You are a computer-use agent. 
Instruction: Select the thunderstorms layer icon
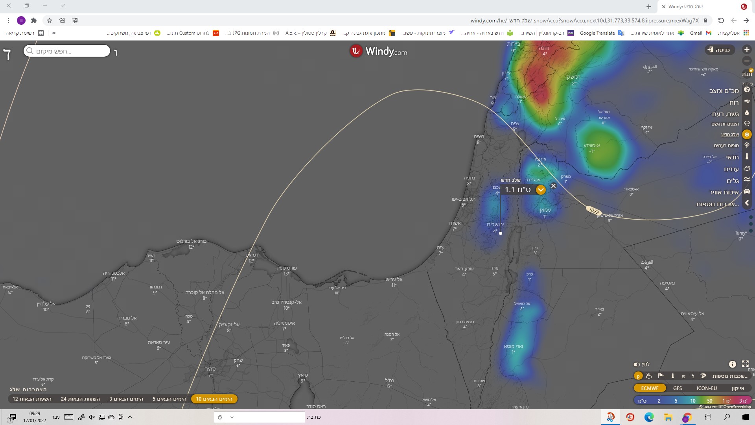(x=747, y=146)
